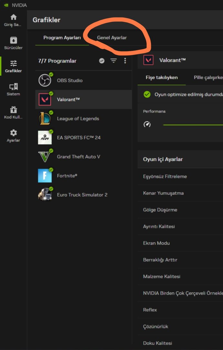Open the program list filter icon
This screenshot has height=350, width=223.
tap(114, 61)
